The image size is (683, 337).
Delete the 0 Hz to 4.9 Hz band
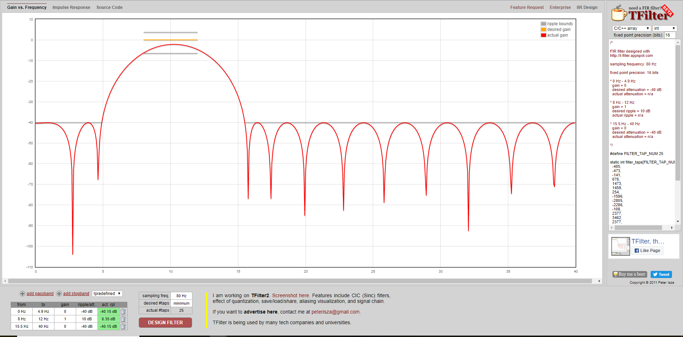pos(123,311)
